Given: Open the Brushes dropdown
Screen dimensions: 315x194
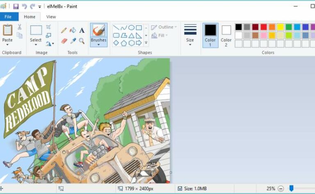Looking at the screenshot, I should (98, 44).
